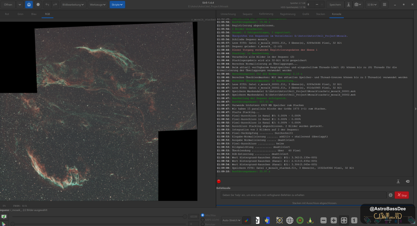Switch to the Rot channel tab
417x226 pixels.
[x=7, y=14]
